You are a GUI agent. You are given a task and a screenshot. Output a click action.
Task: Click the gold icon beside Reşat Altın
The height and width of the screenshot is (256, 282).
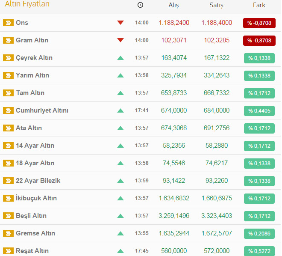[x=8, y=251]
